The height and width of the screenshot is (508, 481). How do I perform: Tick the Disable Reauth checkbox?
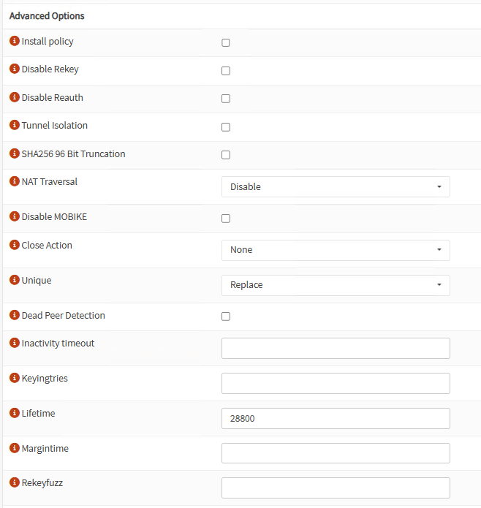pyautogui.click(x=226, y=99)
